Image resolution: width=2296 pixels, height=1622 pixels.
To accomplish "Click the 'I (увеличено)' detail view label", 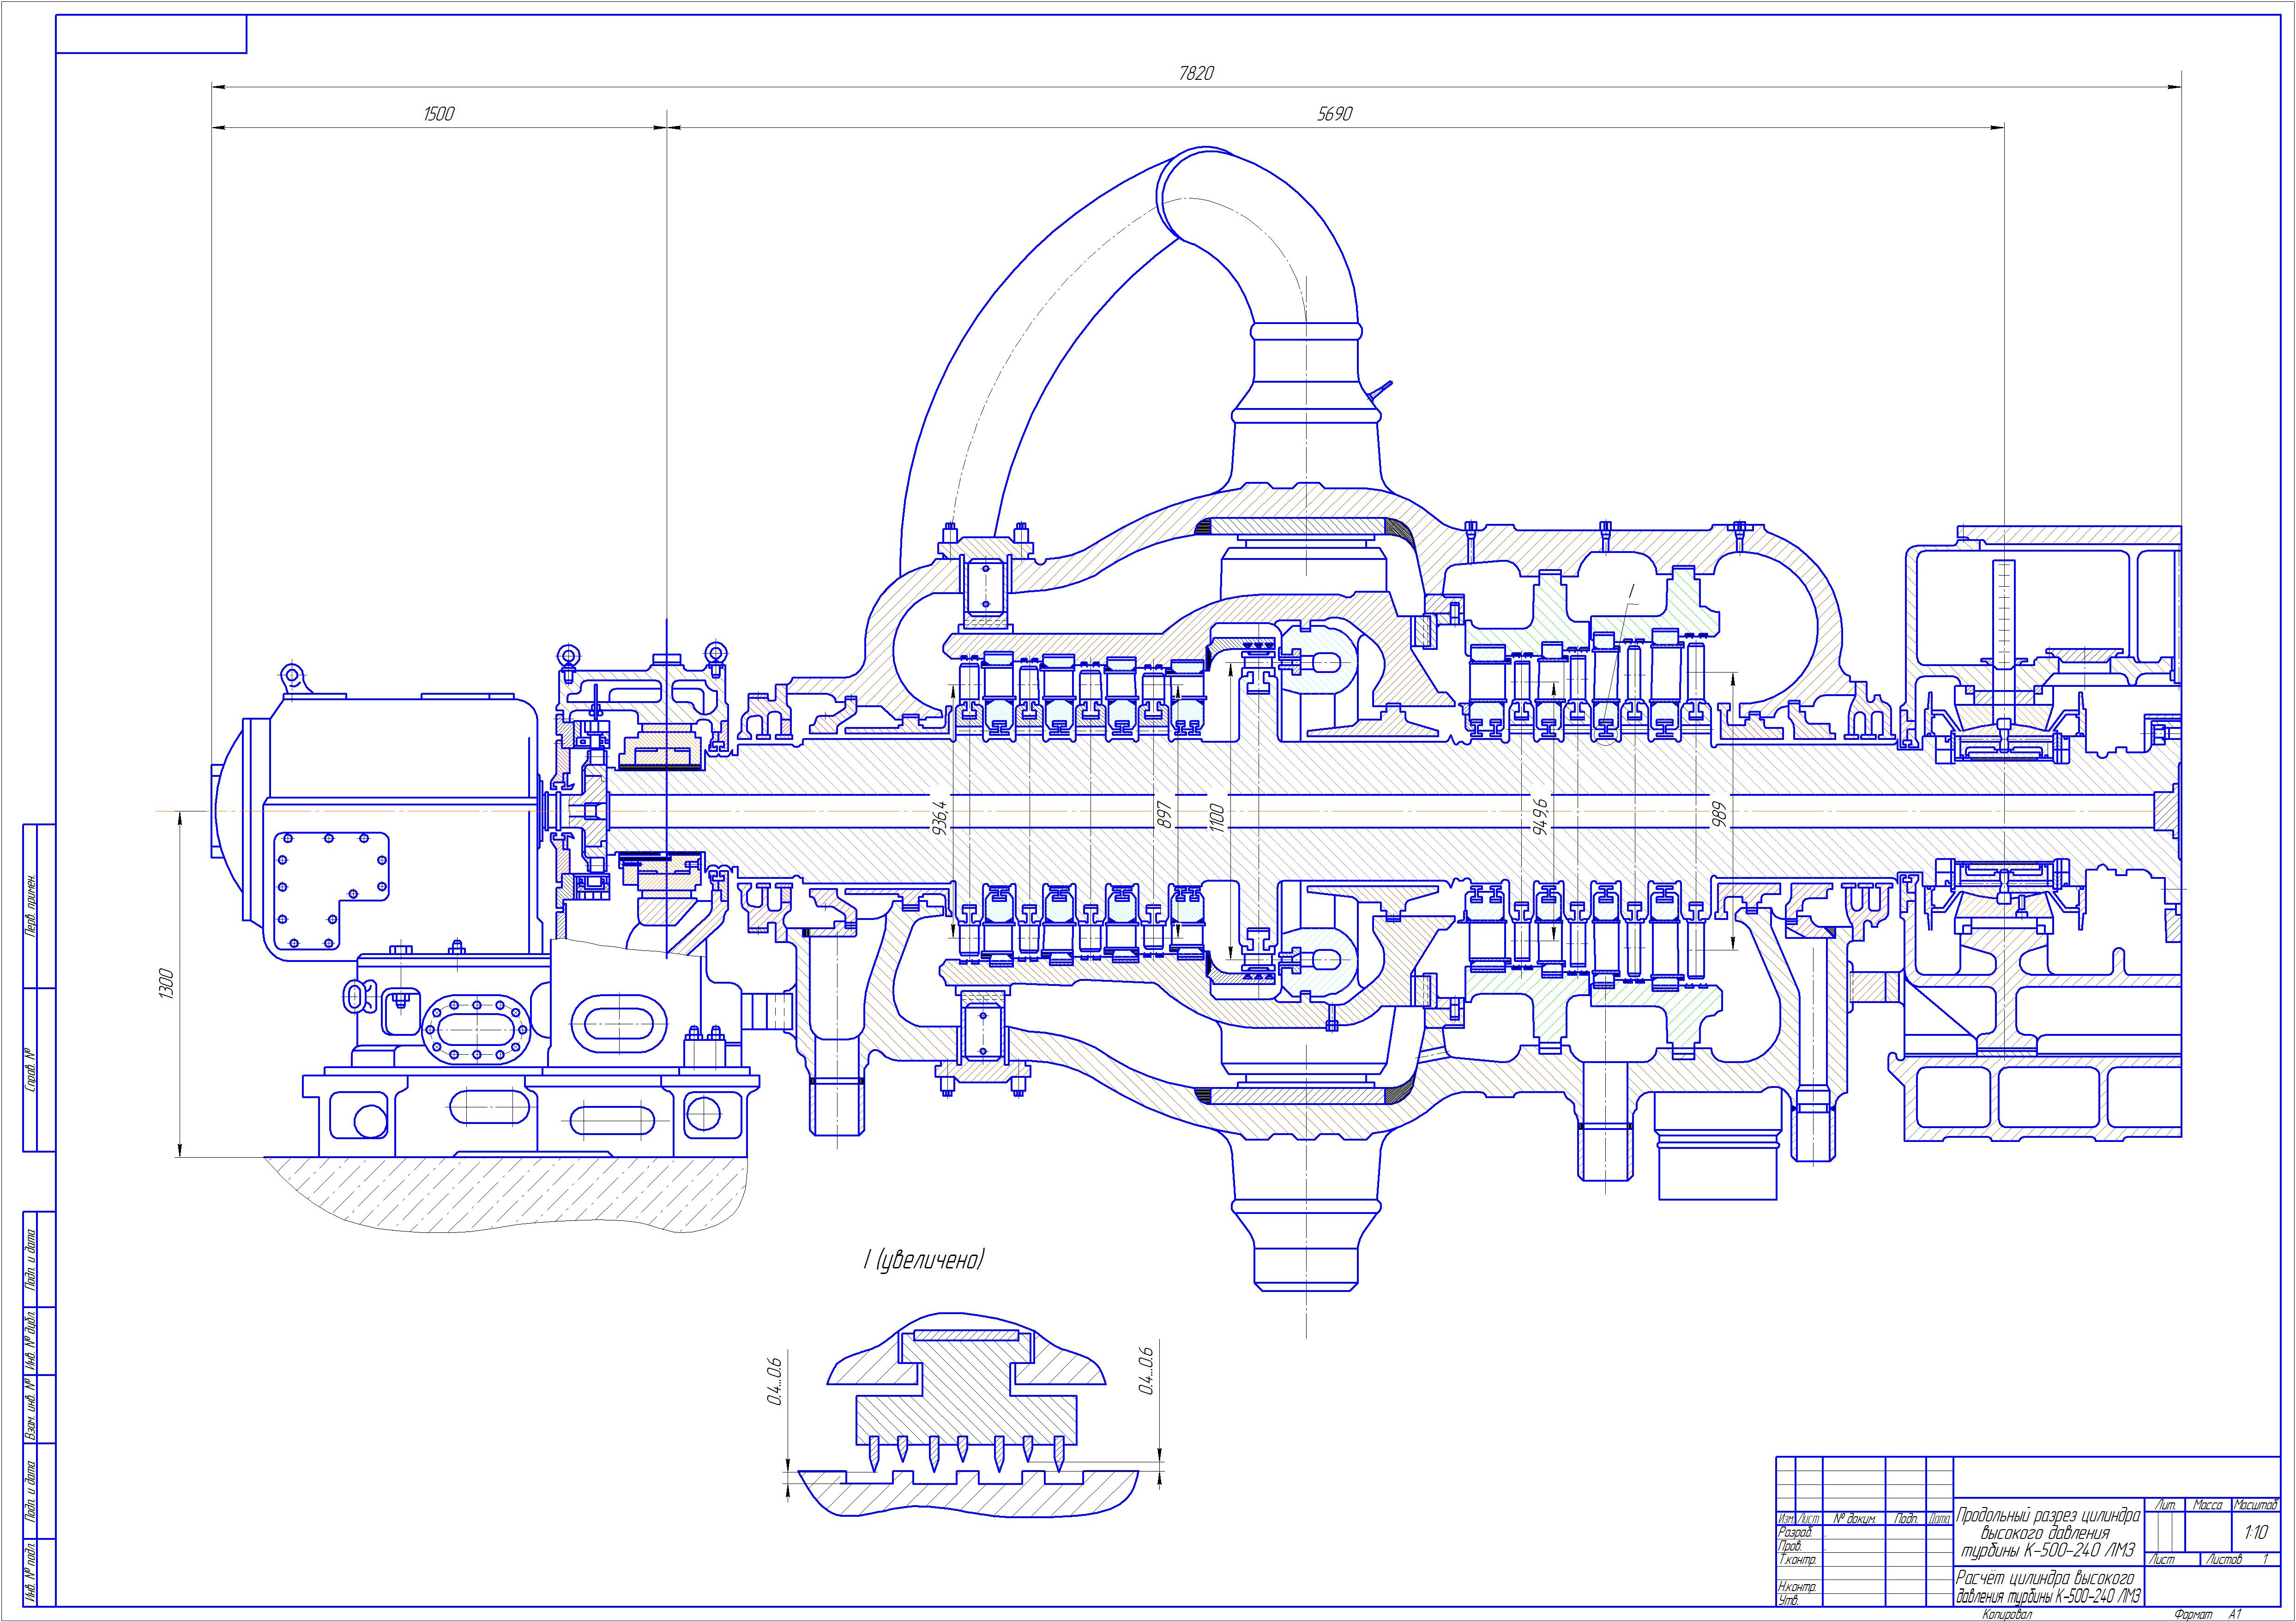I will (x=924, y=1260).
